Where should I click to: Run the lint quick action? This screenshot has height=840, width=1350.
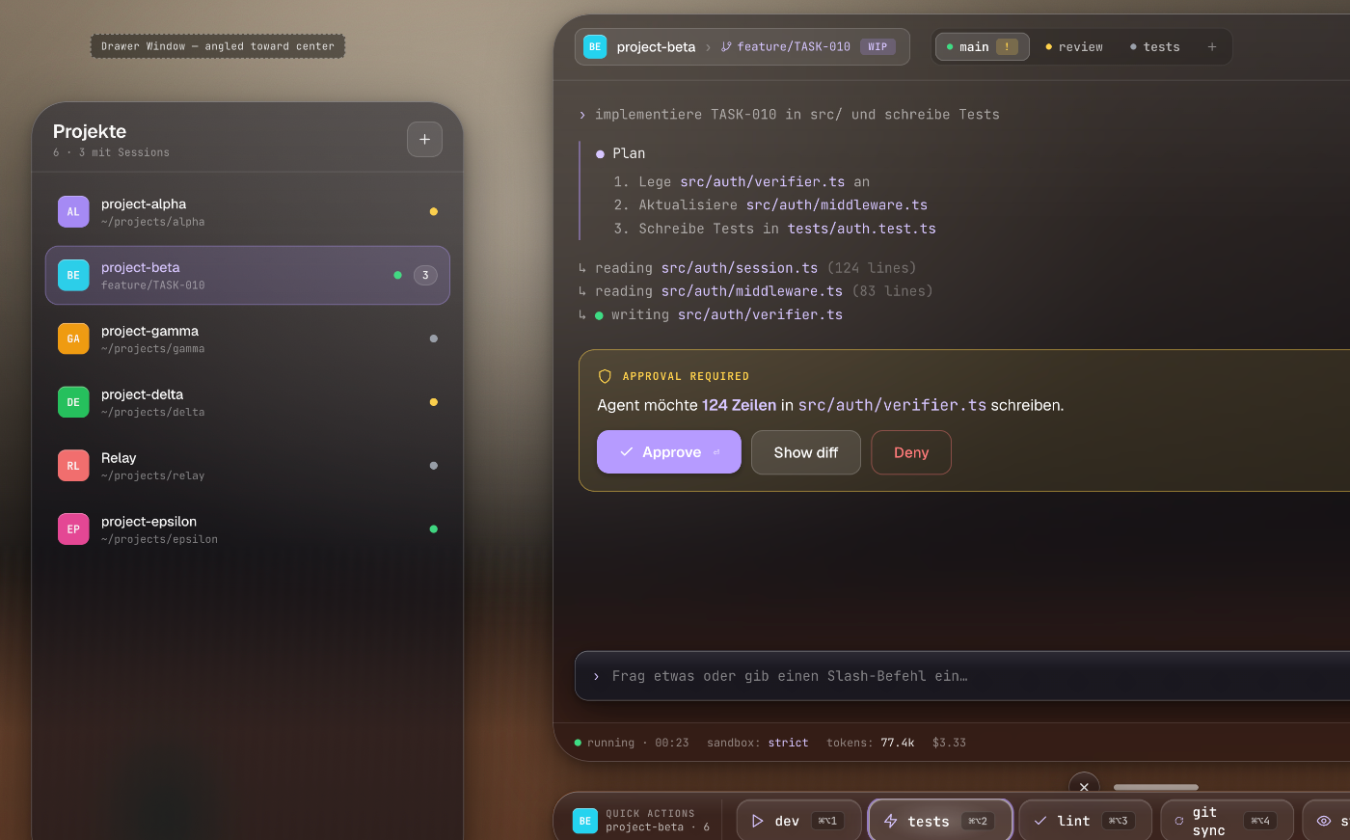pyautogui.click(x=1086, y=821)
